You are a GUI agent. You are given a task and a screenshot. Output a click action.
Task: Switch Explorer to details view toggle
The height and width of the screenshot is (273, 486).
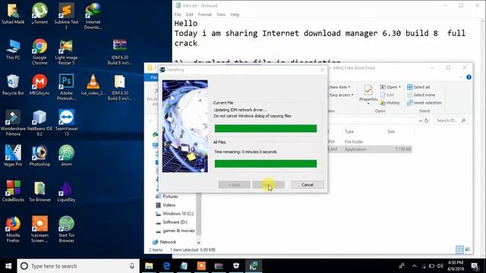pos(459,249)
